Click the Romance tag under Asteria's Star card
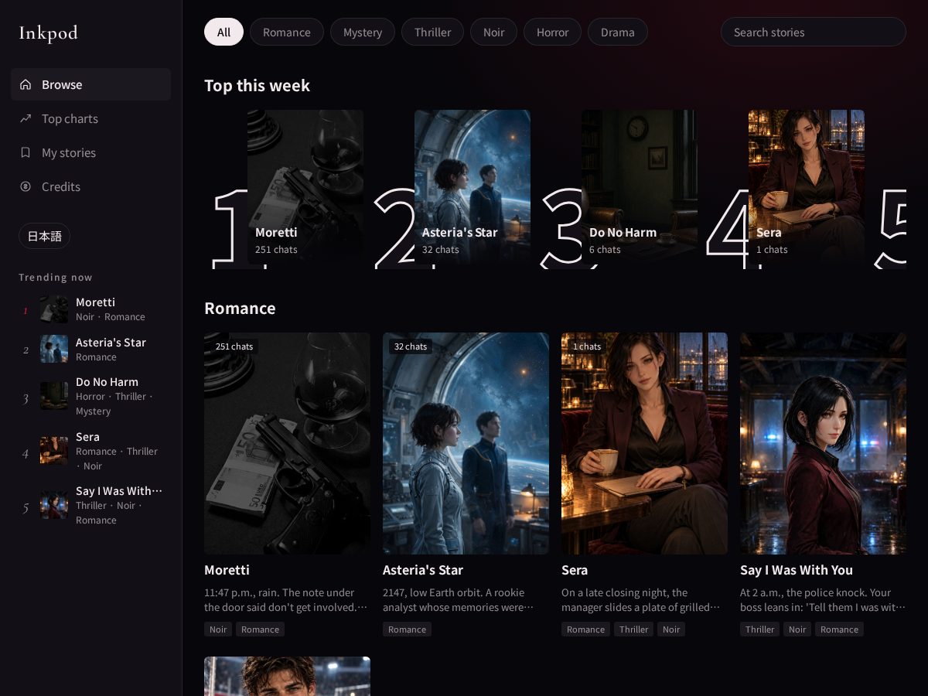928x696 pixels. (407, 629)
